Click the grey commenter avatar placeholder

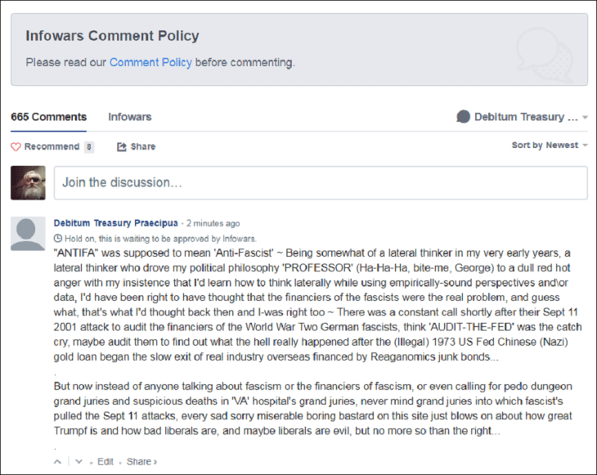pos(28,234)
